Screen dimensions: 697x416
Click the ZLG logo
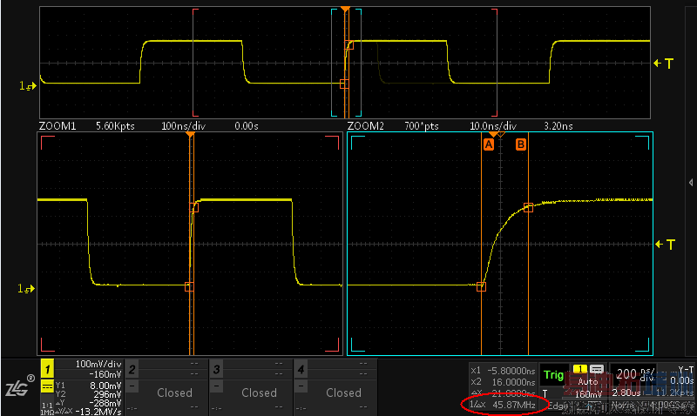(19, 386)
